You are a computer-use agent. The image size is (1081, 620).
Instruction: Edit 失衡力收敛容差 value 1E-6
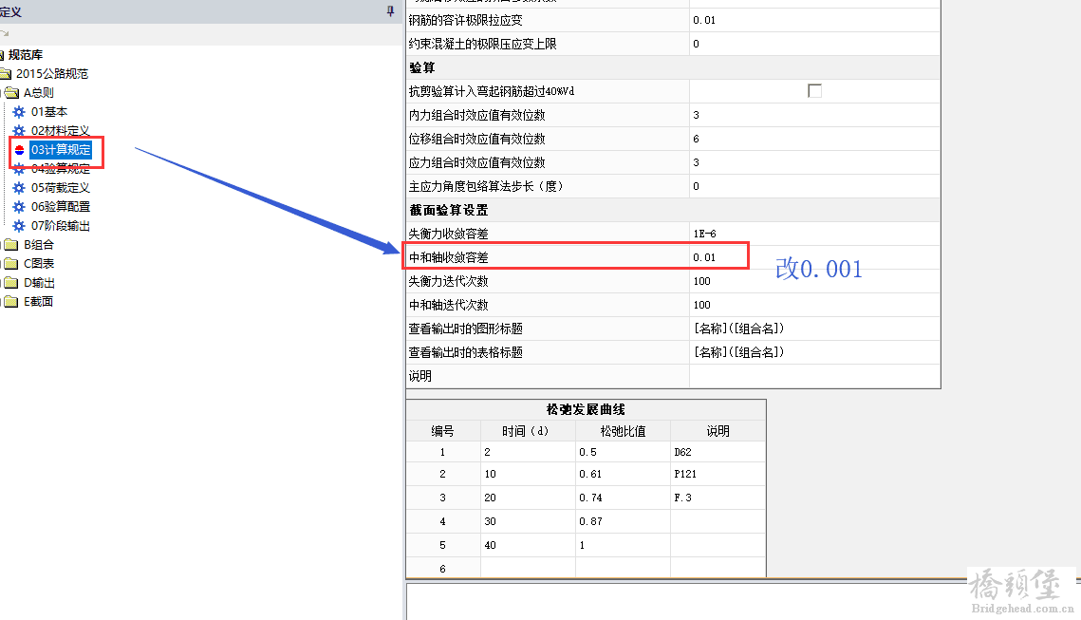click(x=815, y=234)
